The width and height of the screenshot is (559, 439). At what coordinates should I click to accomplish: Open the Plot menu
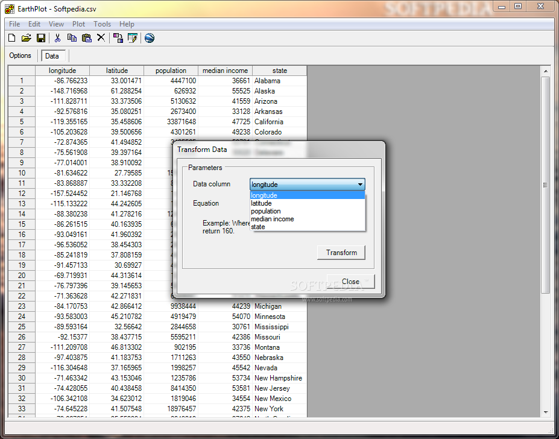[x=78, y=24]
